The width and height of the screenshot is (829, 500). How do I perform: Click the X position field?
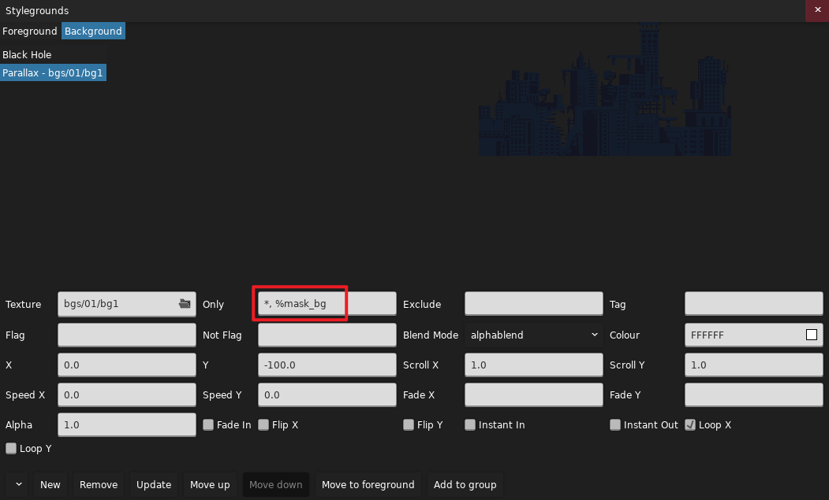(127, 365)
